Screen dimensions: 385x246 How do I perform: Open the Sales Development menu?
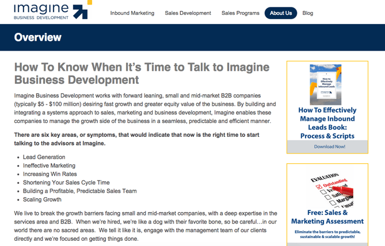click(x=188, y=13)
